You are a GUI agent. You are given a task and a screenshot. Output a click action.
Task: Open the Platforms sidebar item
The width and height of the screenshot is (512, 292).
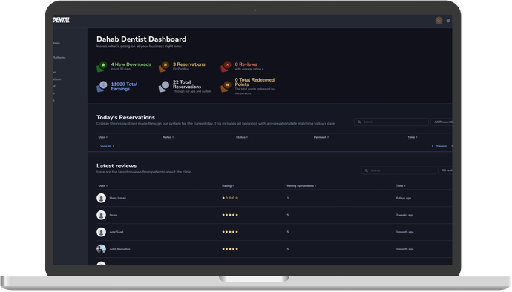tap(59, 57)
